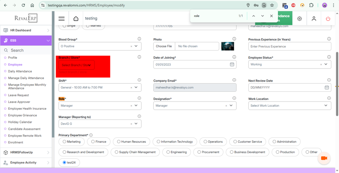The image size is (339, 173).
Task: Open Holiday Calendar menu item
Action: (20, 122)
